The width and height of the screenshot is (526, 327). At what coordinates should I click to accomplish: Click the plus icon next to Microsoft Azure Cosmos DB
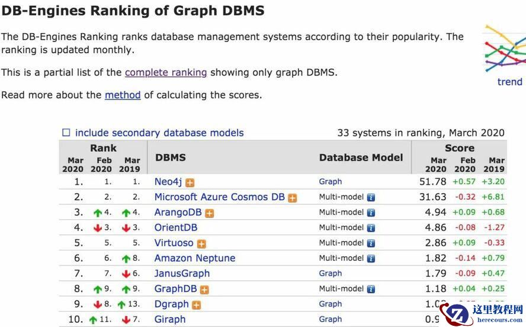click(x=293, y=198)
